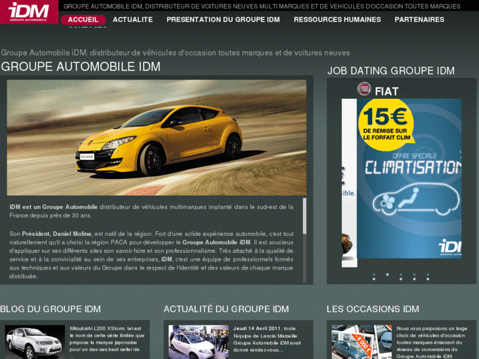Viewport: 479px width, 359px height.
Task: Click the used cars occasions thumbnail
Action: pyautogui.click(x=362, y=342)
